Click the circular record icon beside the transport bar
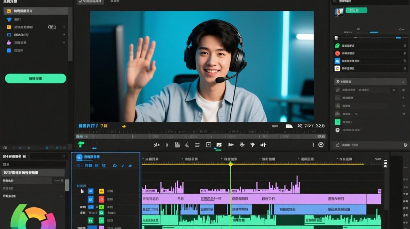This screenshot has height=229, width=410. tap(321, 145)
